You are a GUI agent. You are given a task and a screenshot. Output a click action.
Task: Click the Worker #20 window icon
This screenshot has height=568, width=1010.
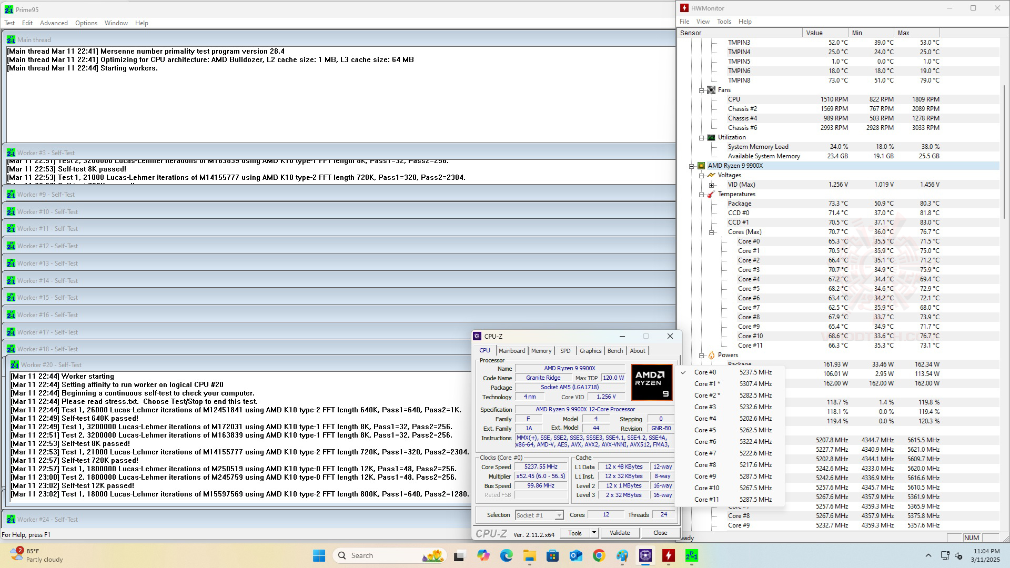point(14,364)
